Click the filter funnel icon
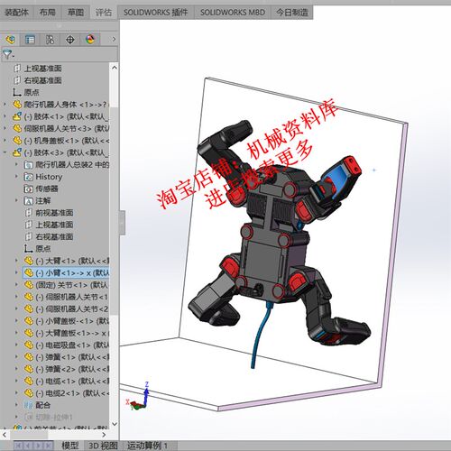Image resolution: width=451 pixels, height=451 pixels. point(8,54)
